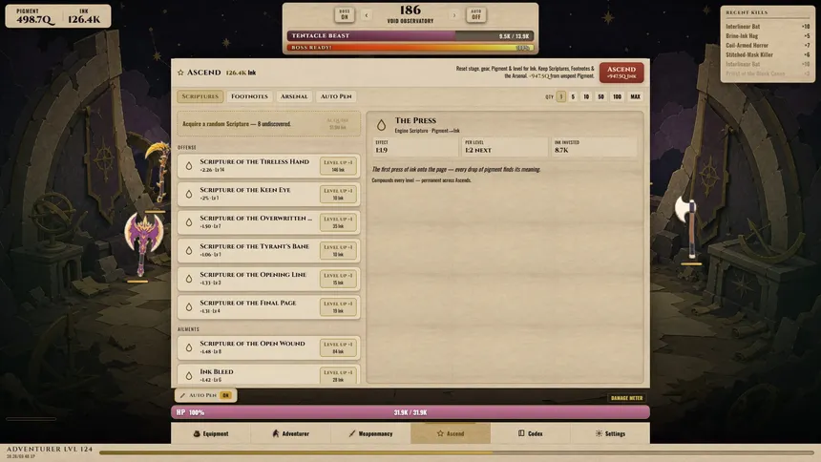Level up Scripture of the Overwritten

(338, 222)
